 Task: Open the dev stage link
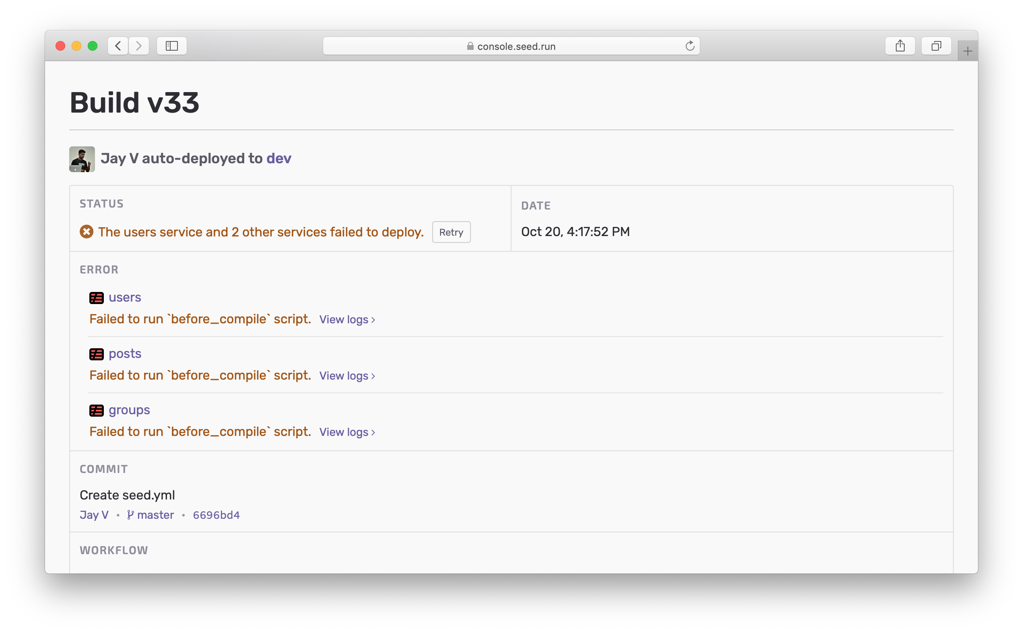tap(278, 158)
